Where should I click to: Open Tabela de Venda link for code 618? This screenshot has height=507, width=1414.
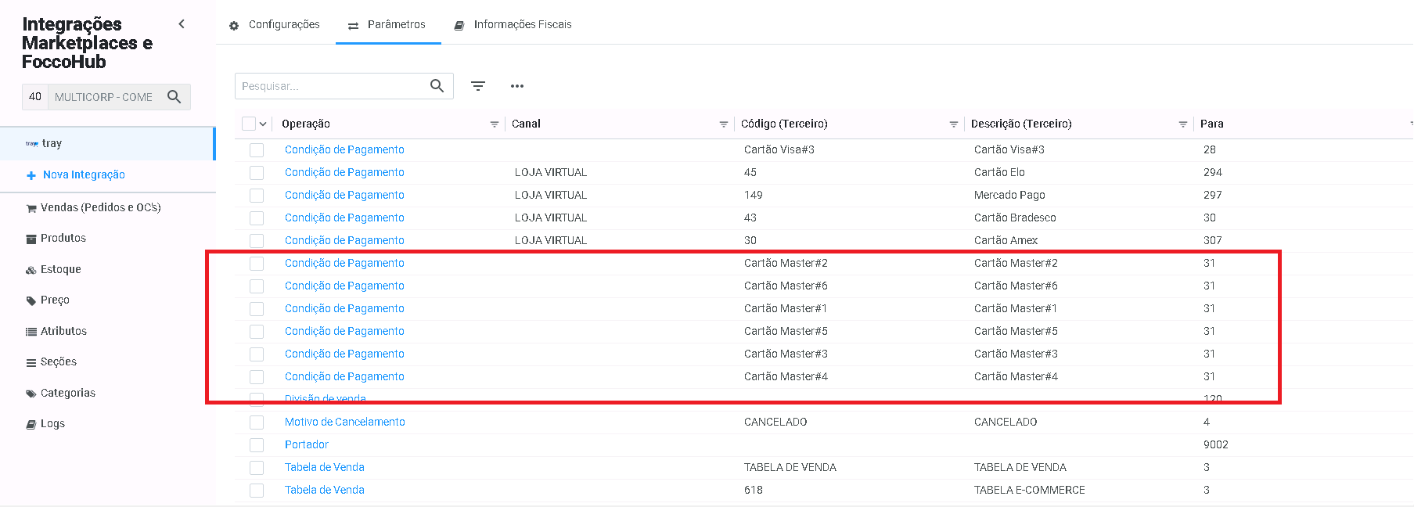325,490
